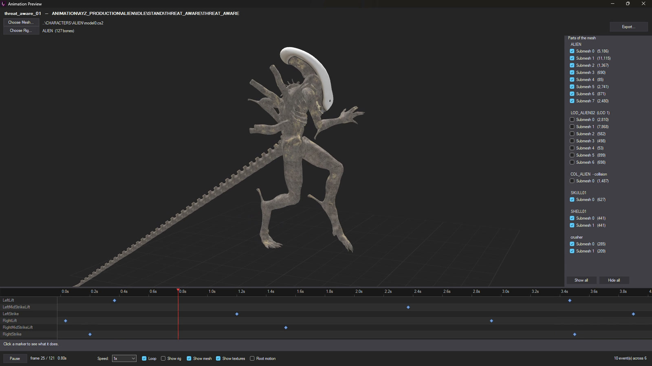Click the Animation Preview app icon
The width and height of the screenshot is (652, 366).
pyautogui.click(x=4, y=4)
